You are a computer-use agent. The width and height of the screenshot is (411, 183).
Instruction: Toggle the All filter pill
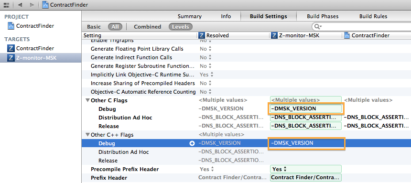115,27
